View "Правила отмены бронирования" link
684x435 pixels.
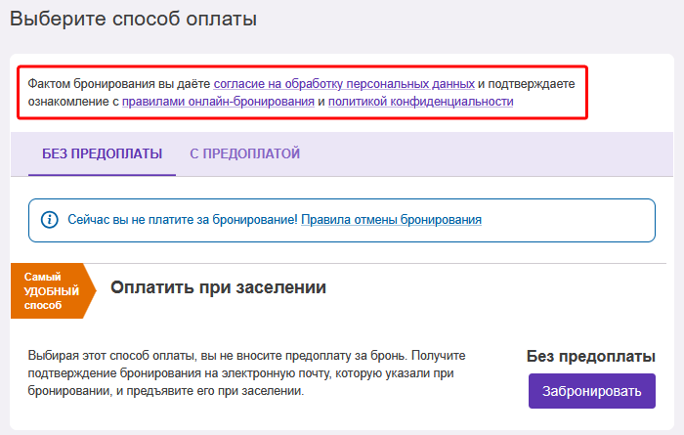(391, 220)
